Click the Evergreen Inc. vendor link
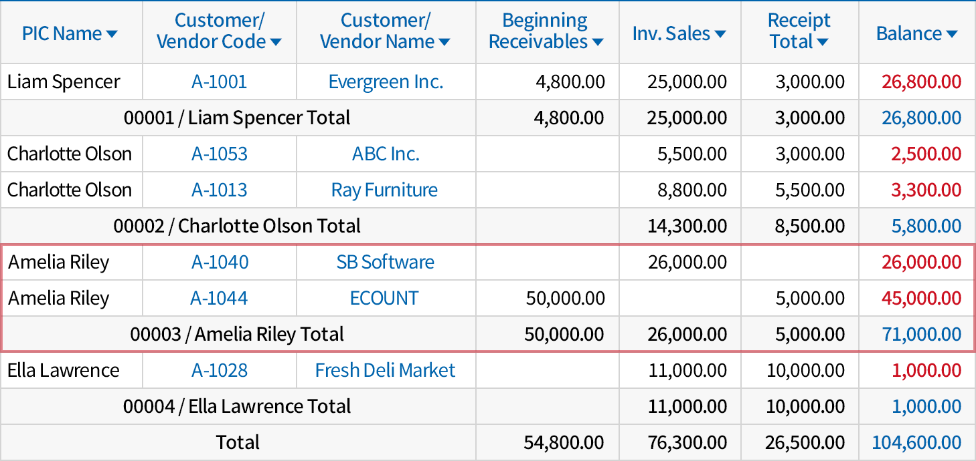Screen dimensions: 976x461 pyautogui.click(x=386, y=82)
